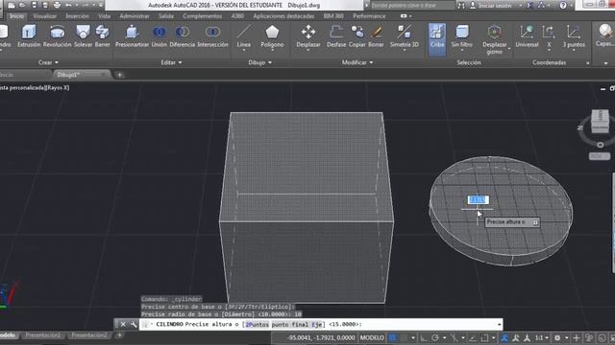The image size is (615, 345).
Task: Activate the Presionartirar tool
Action: [x=133, y=36]
